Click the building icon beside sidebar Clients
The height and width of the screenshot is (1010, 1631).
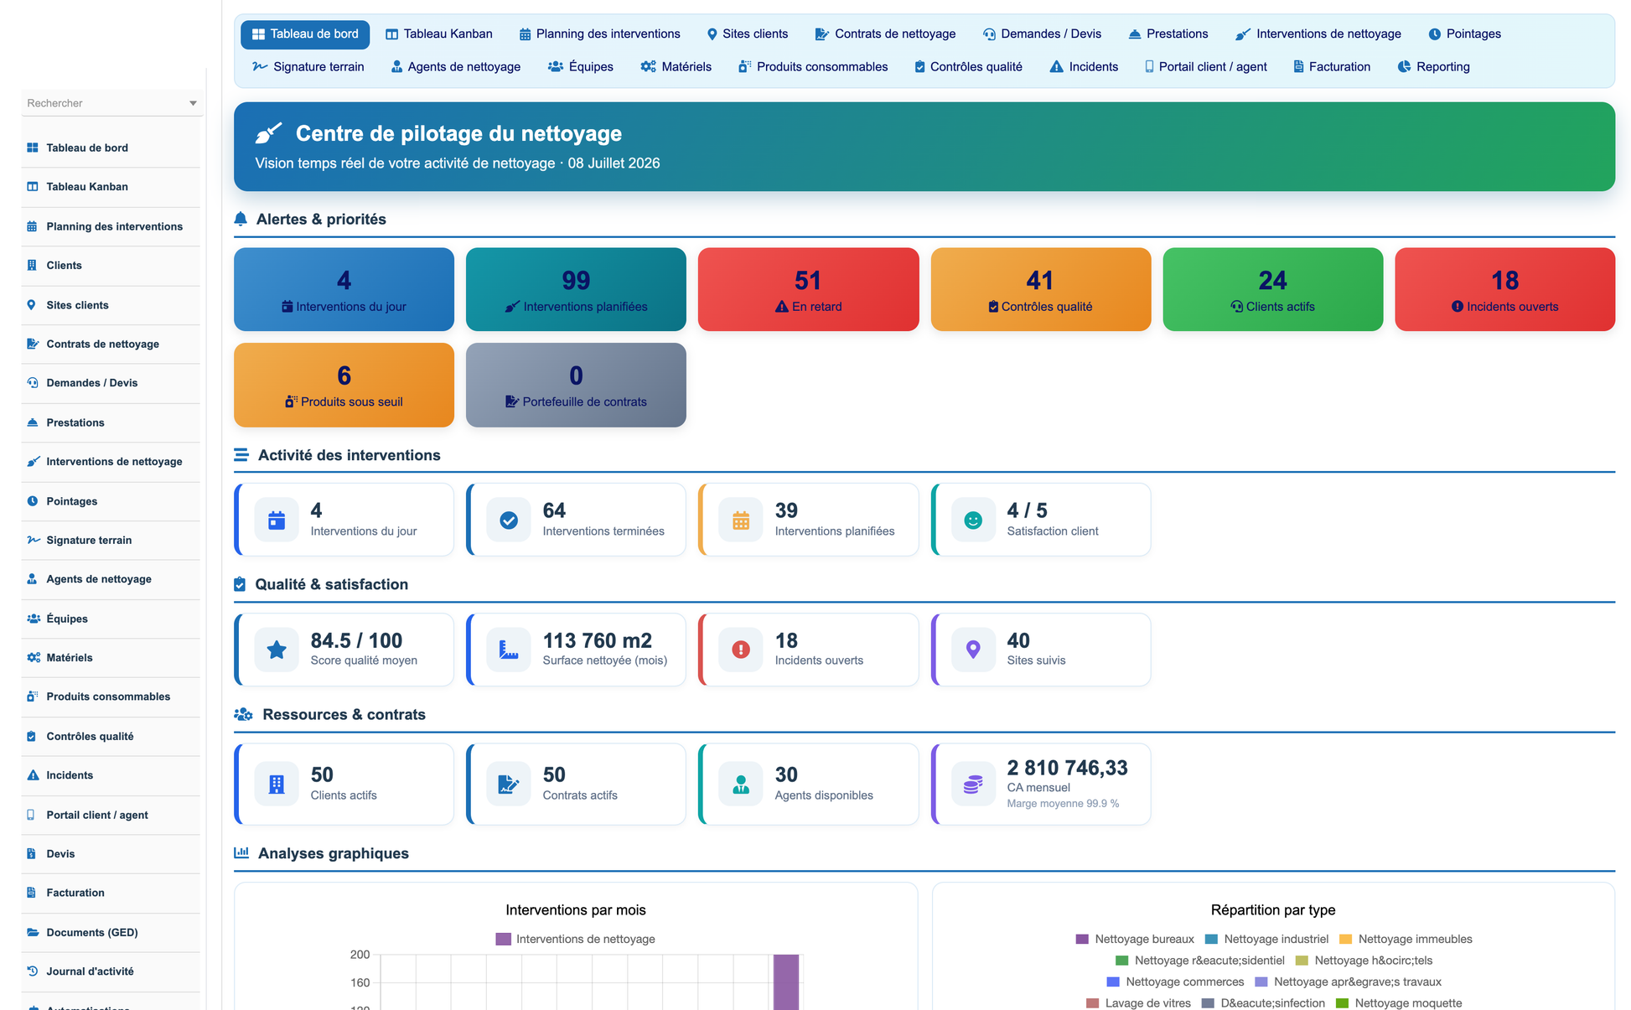(32, 265)
